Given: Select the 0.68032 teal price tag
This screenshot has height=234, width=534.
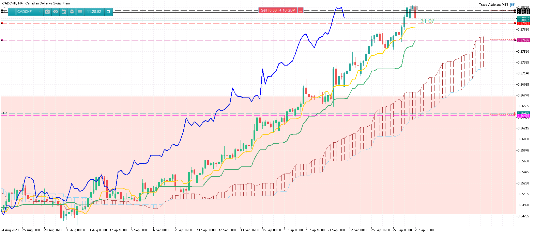Looking at the screenshot, I should (523, 20).
